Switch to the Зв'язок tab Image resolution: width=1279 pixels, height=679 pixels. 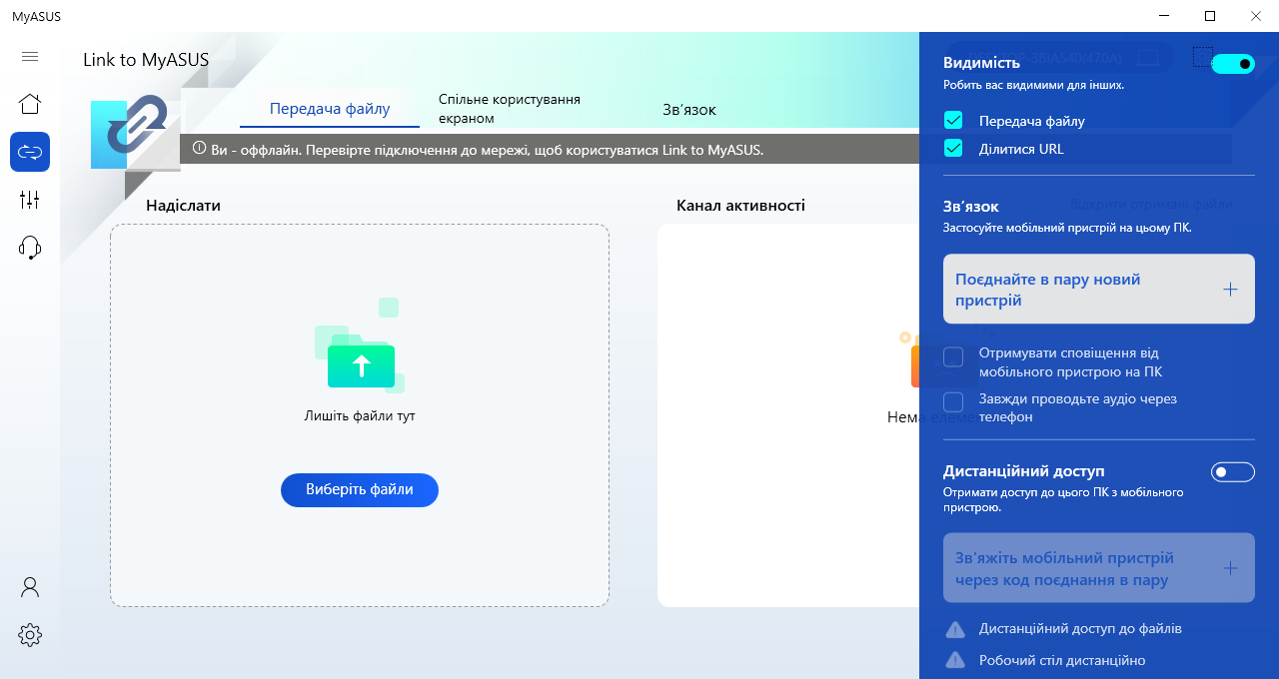click(689, 109)
